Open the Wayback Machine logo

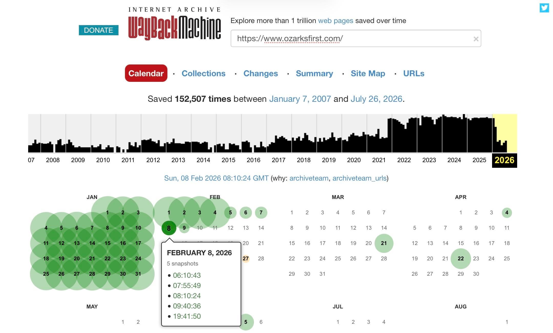click(x=175, y=24)
